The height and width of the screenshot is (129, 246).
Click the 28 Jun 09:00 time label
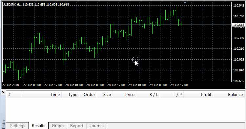pyautogui.click(x=95, y=85)
